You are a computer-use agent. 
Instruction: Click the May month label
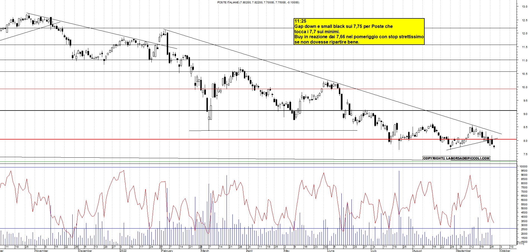click(x=287, y=251)
